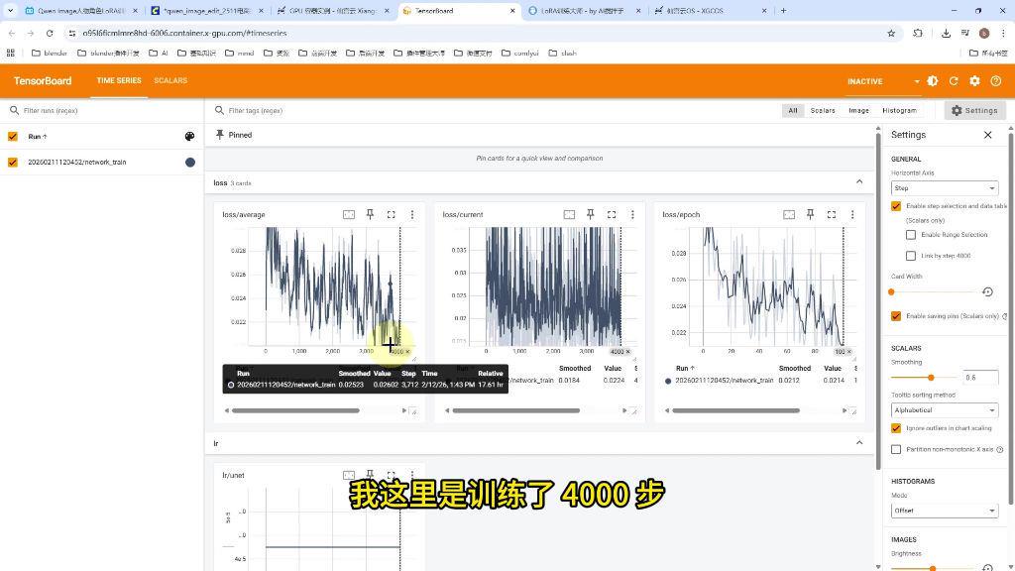This screenshot has width=1015, height=571.
Task: Adjust Card Width slider
Action: [x=891, y=292]
